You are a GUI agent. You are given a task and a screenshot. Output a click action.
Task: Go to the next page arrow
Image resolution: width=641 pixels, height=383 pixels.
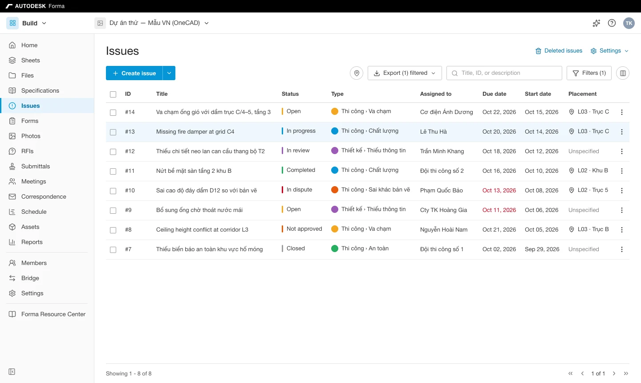coord(614,374)
